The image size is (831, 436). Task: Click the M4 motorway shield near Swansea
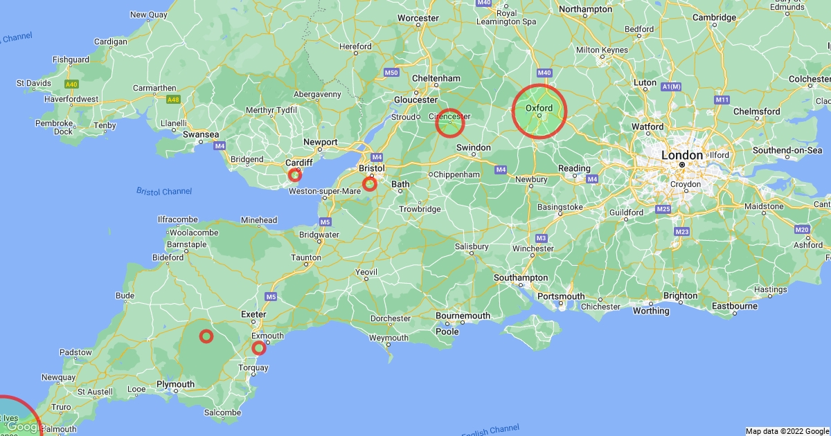coord(220,146)
